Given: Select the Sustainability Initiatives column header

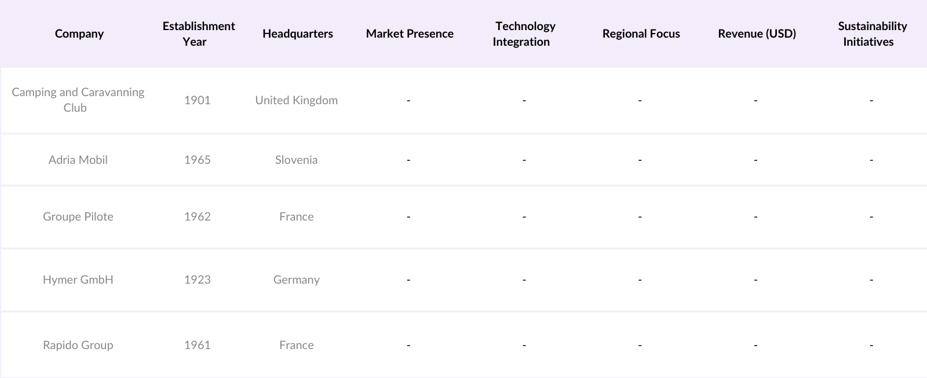Looking at the screenshot, I should click(872, 34).
